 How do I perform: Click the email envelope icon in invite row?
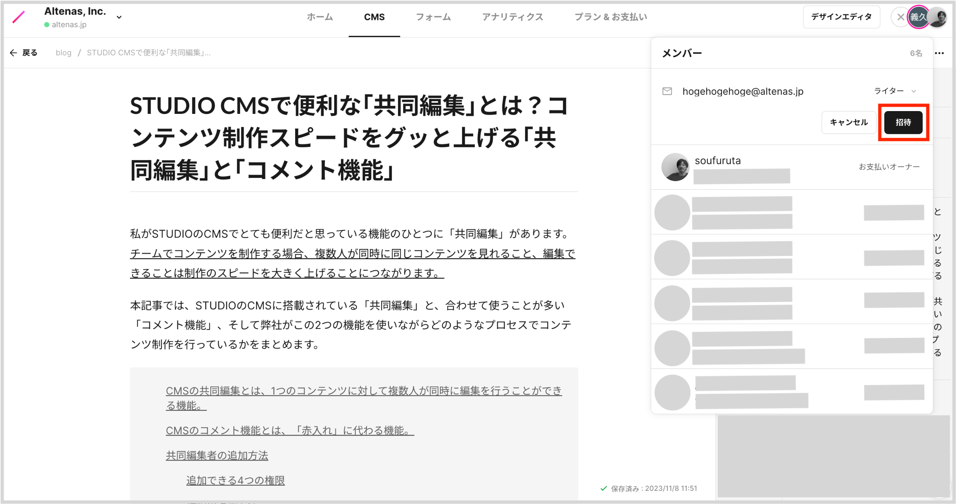(x=667, y=91)
